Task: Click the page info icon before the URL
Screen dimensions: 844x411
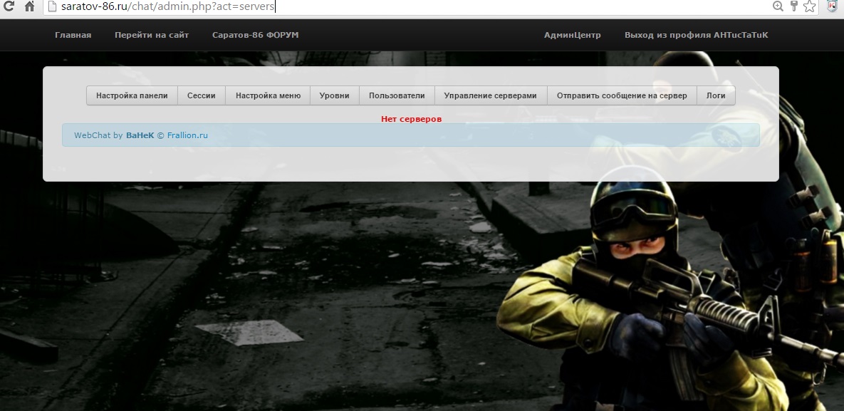Action: click(x=52, y=6)
